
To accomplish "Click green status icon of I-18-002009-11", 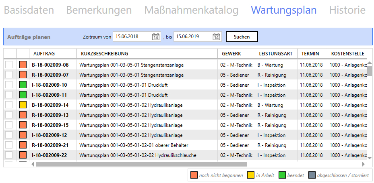I will (23, 95).
